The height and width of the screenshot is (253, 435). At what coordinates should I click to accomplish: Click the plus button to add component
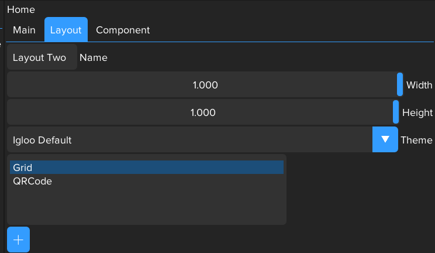[x=18, y=240]
